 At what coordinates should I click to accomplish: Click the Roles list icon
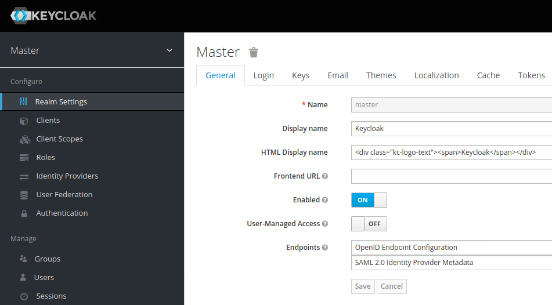click(x=24, y=158)
